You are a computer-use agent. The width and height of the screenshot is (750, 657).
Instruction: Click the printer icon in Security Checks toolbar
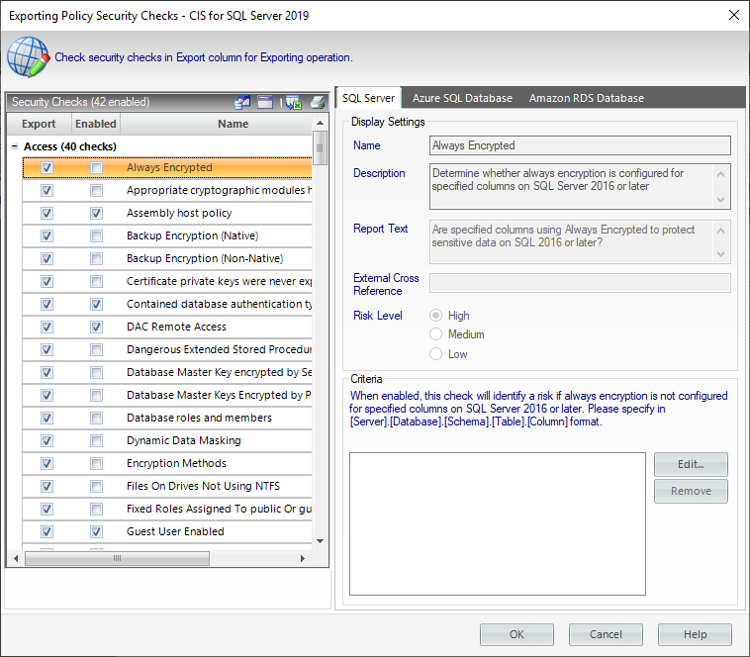[317, 102]
